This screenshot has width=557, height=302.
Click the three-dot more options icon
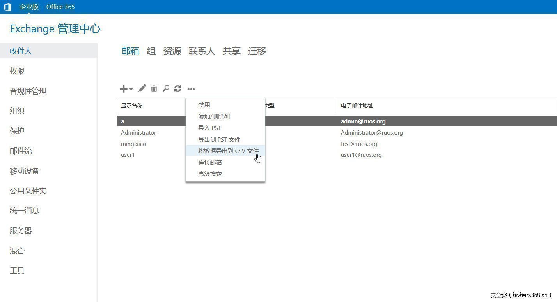click(191, 89)
